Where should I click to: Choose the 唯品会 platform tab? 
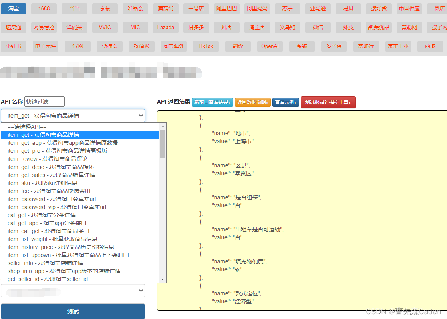[x=135, y=8]
